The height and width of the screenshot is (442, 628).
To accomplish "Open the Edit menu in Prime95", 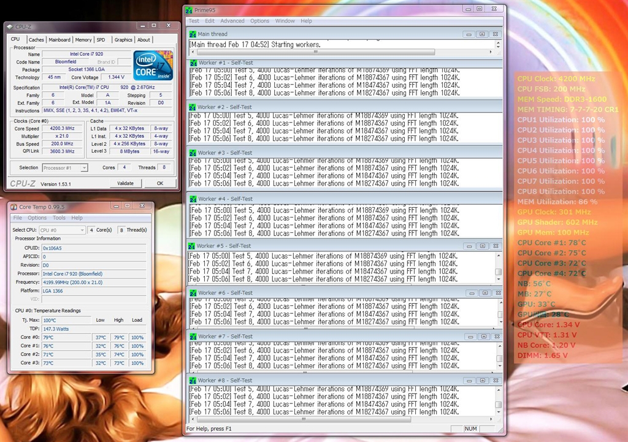I will pos(210,21).
